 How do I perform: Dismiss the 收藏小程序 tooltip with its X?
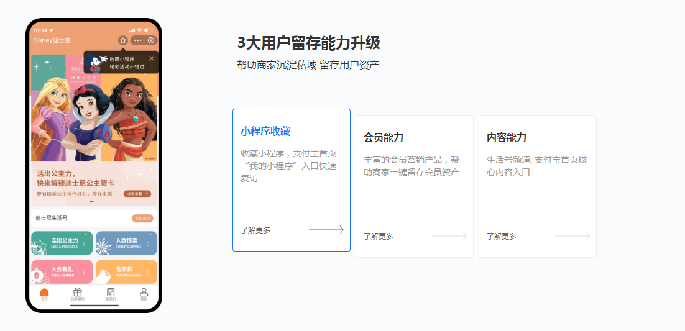coord(152,58)
